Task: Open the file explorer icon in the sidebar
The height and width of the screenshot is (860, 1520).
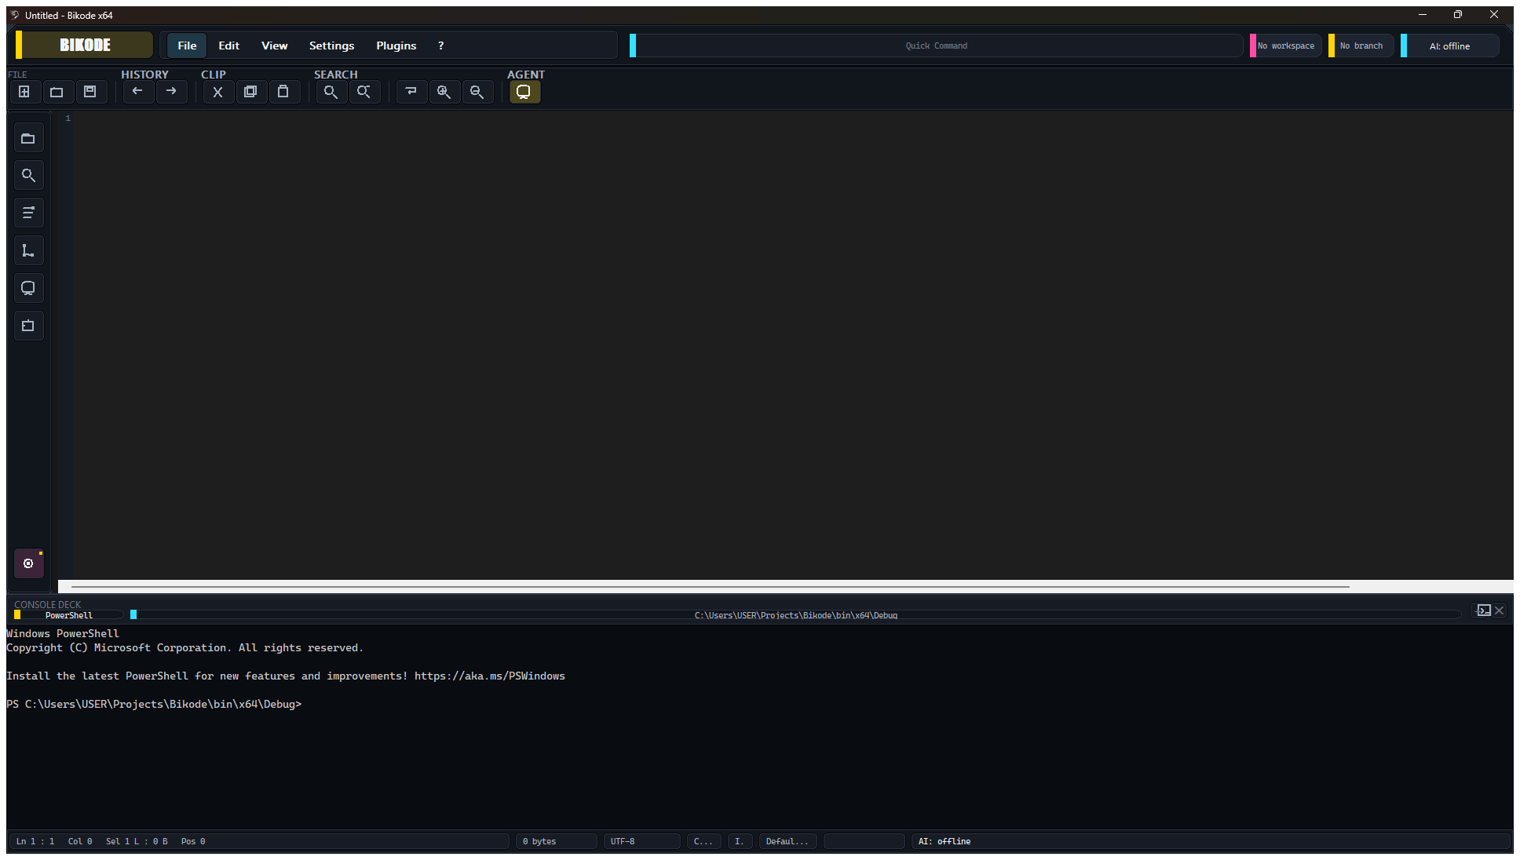Action: [28, 137]
